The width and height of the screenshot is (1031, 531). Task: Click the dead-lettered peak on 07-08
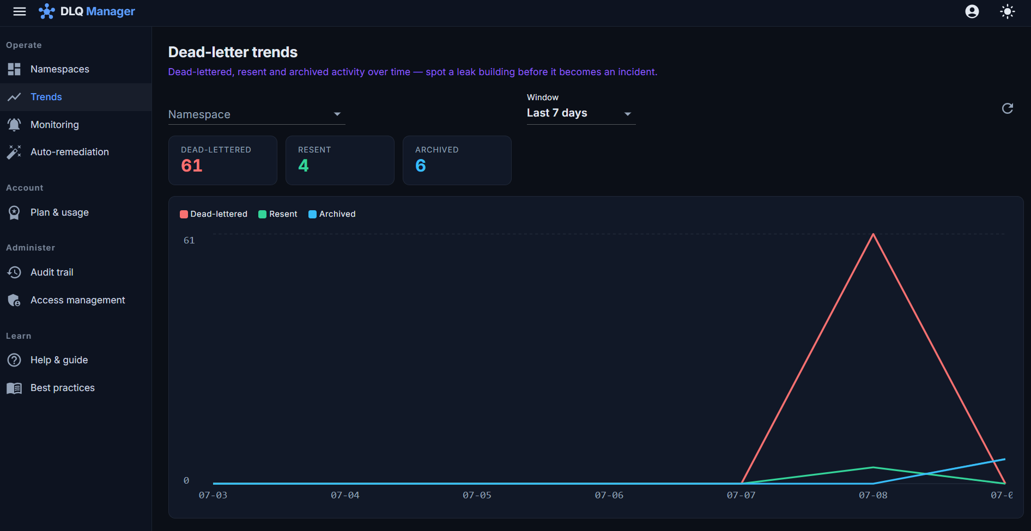[873, 235]
